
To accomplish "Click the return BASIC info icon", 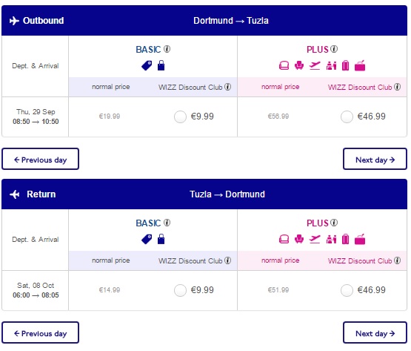I will pos(167,223).
